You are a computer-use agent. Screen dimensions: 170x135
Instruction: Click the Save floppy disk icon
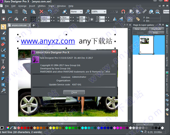point(16,12)
